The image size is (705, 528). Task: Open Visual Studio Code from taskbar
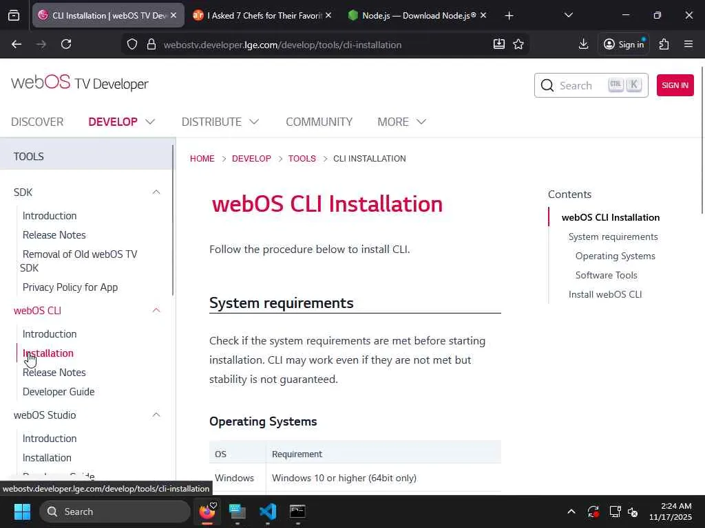coord(268,511)
